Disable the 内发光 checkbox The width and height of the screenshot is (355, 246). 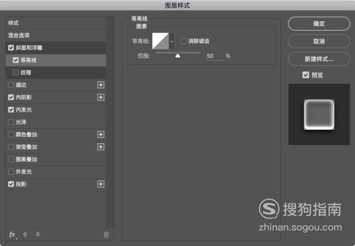click(x=11, y=110)
